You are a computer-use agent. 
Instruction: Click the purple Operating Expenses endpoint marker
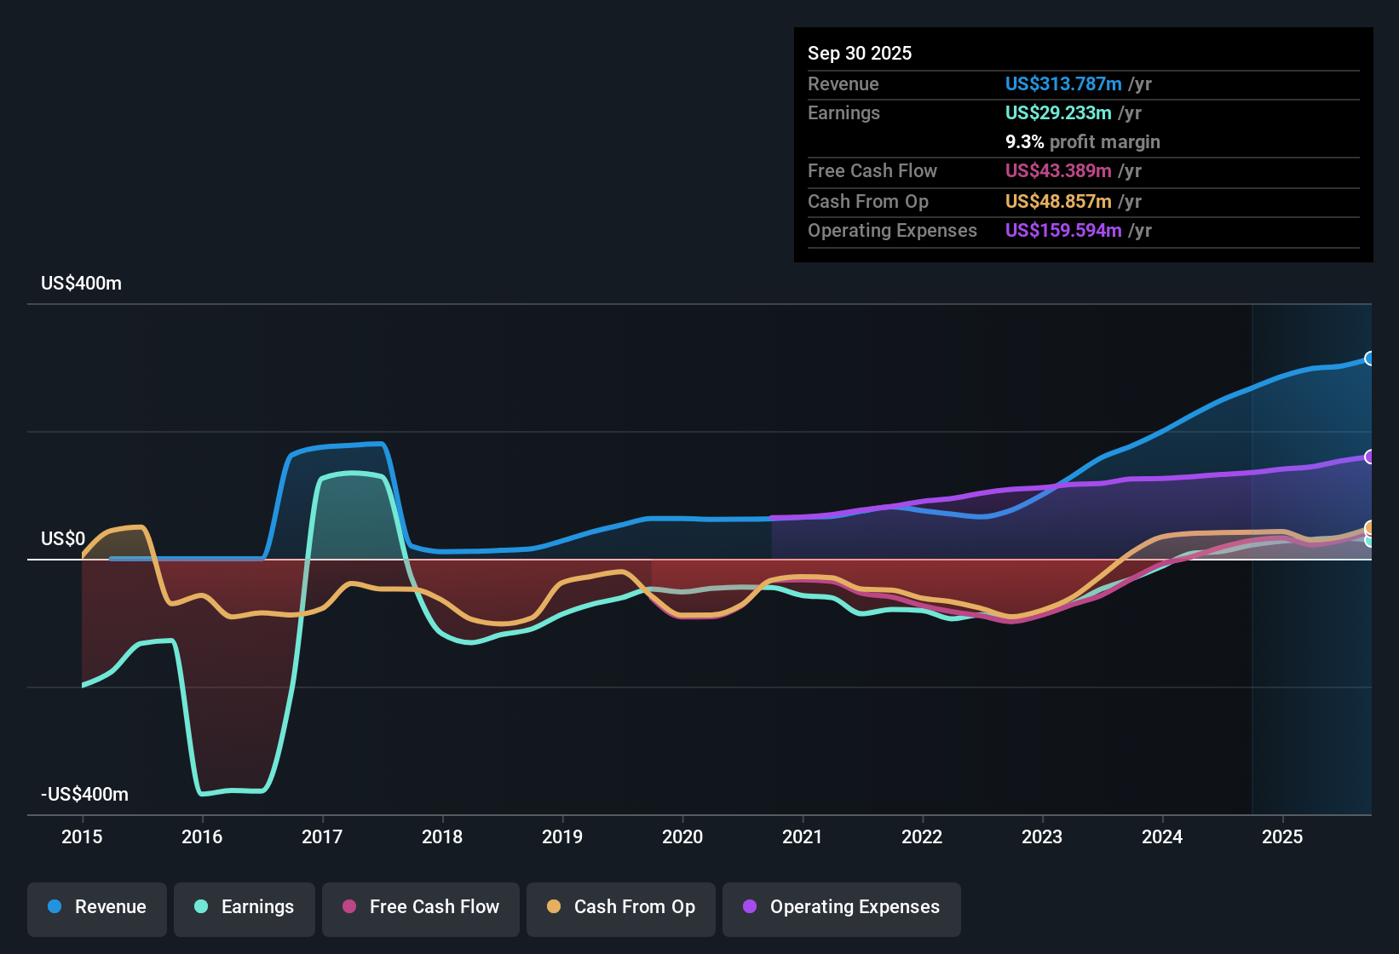[1369, 457]
